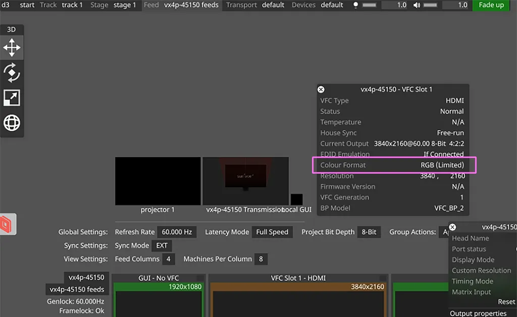Open the Project Bit Depth 8-Bit dropdown
Image resolution: width=517 pixels, height=317 pixels.
coord(369,232)
